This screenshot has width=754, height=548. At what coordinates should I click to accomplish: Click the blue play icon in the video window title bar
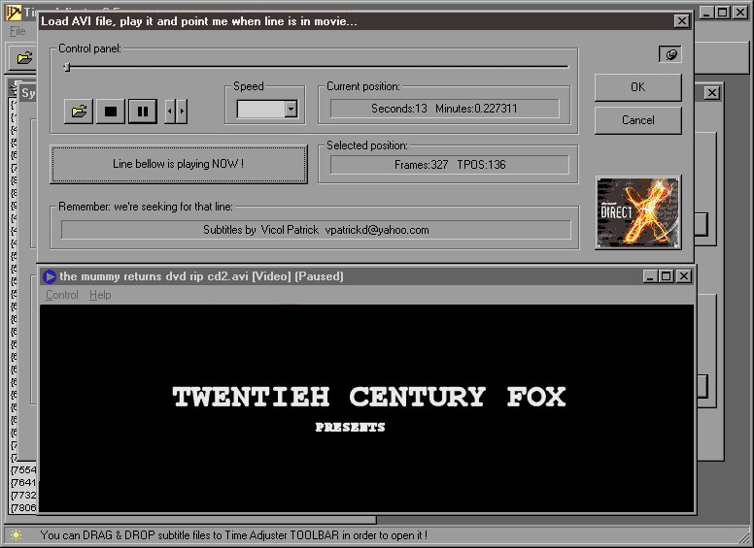(50, 276)
